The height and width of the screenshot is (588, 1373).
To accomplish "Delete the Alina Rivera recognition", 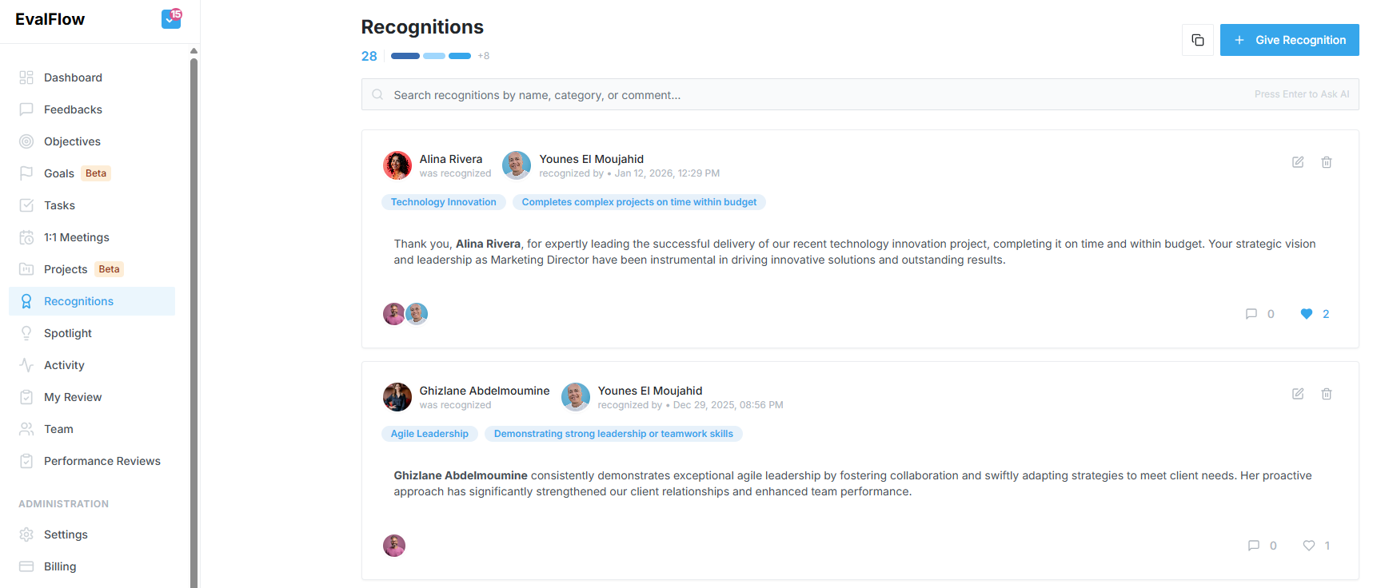I will [1327, 162].
